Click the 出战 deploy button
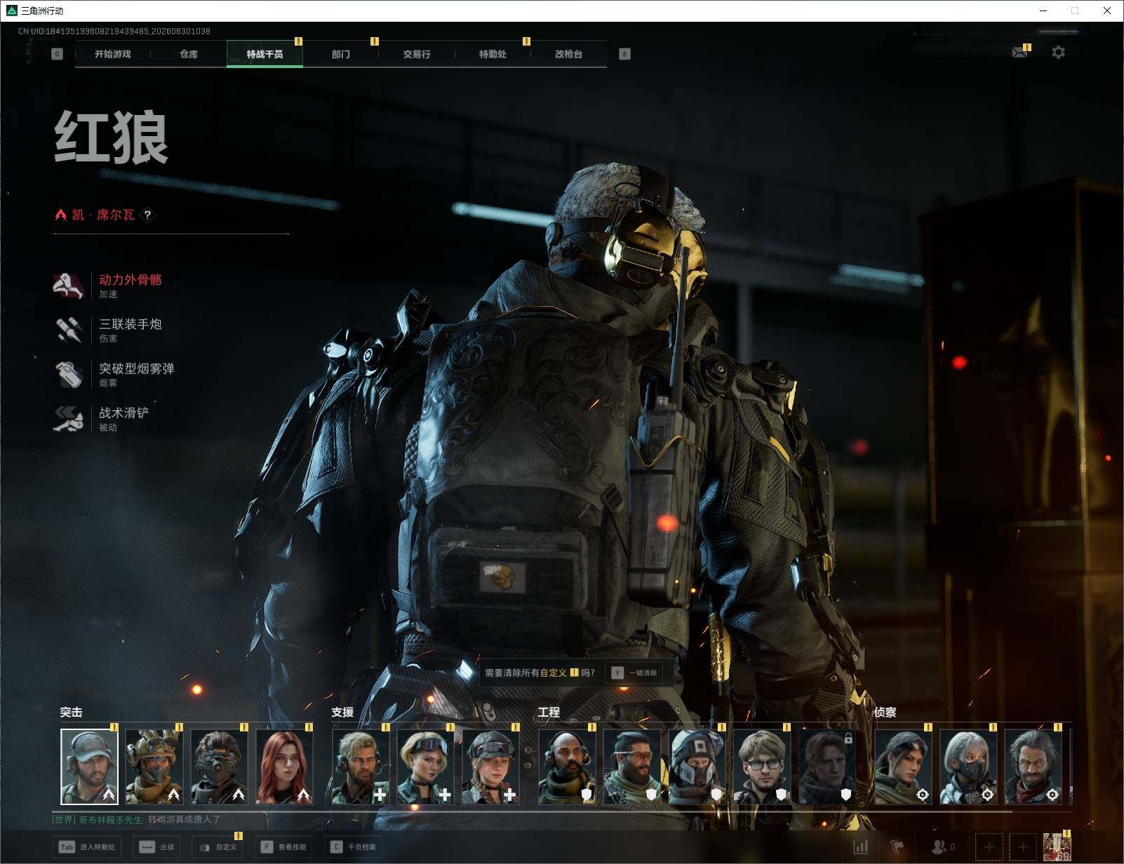The width and height of the screenshot is (1124, 864). click(x=157, y=846)
